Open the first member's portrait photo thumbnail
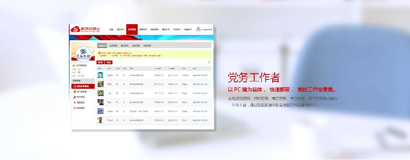 point(100,75)
